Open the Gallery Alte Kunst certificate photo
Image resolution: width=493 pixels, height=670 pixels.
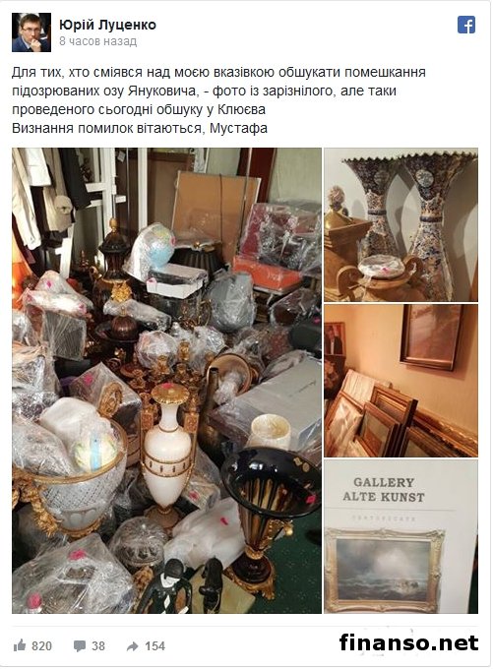[x=401, y=536]
